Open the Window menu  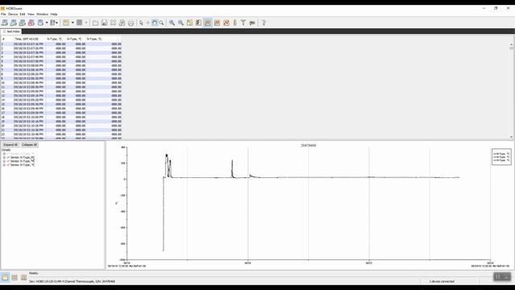coord(43,14)
